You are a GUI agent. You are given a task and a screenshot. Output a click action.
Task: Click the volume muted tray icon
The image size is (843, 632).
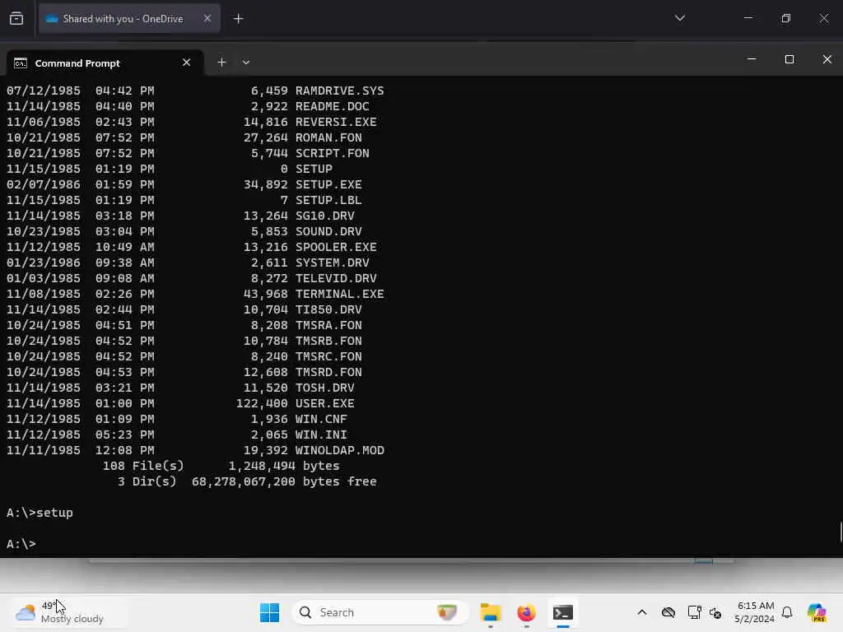(x=715, y=612)
